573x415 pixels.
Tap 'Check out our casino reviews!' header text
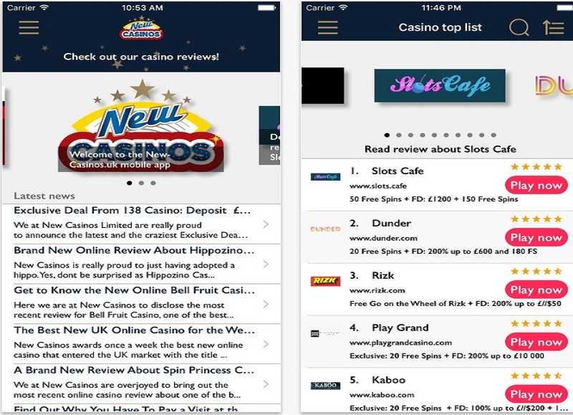pyautogui.click(x=141, y=57)
